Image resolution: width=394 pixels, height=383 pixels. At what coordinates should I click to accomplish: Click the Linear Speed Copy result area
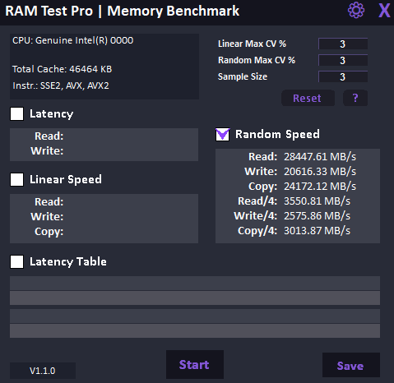tap(104, 232)
